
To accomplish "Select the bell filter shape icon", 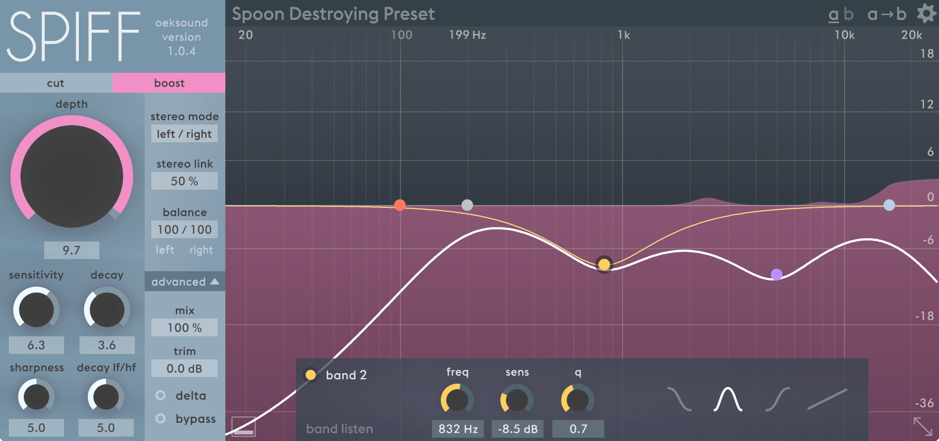I will click(x=727, y=399).
